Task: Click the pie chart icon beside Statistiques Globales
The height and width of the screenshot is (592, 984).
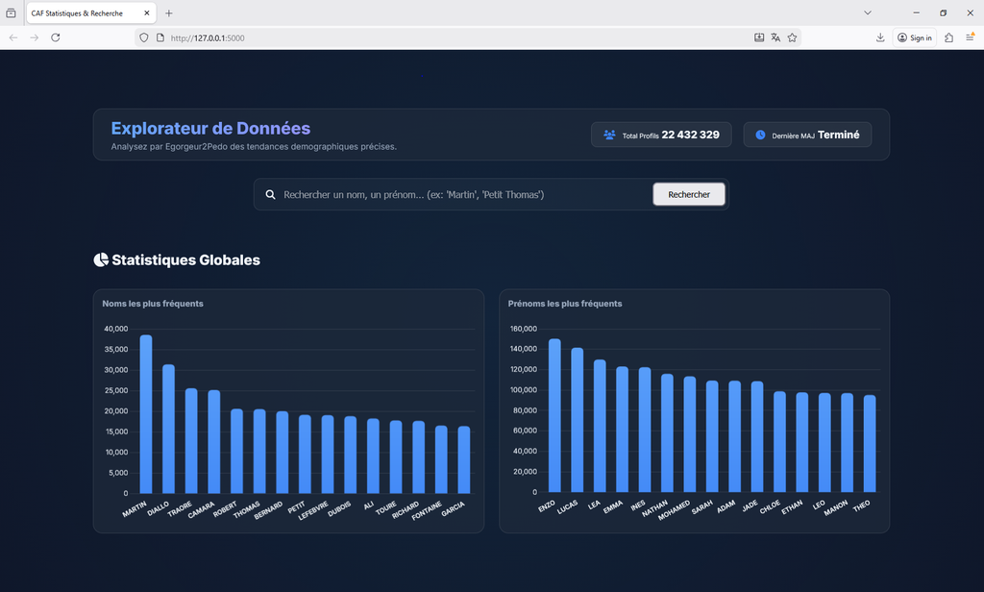Action: [x=100, y=259]
